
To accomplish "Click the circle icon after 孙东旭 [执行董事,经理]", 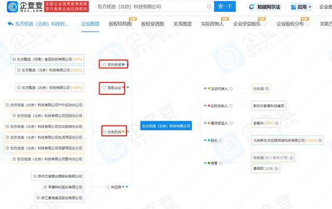I will [x=292, y=158].
